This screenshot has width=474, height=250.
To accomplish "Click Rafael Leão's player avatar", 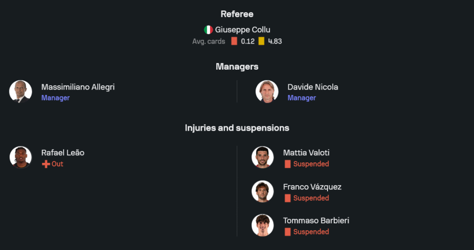I will [20, 157].
